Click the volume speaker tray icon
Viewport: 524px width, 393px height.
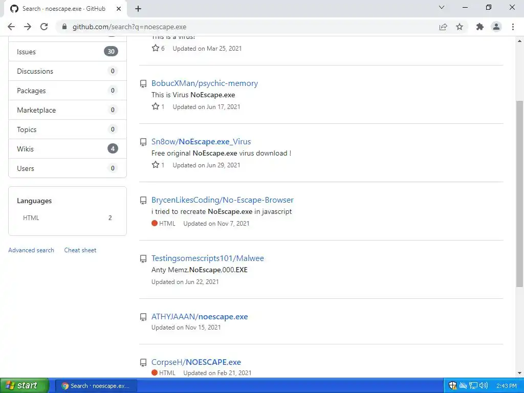tap(484, 386)
